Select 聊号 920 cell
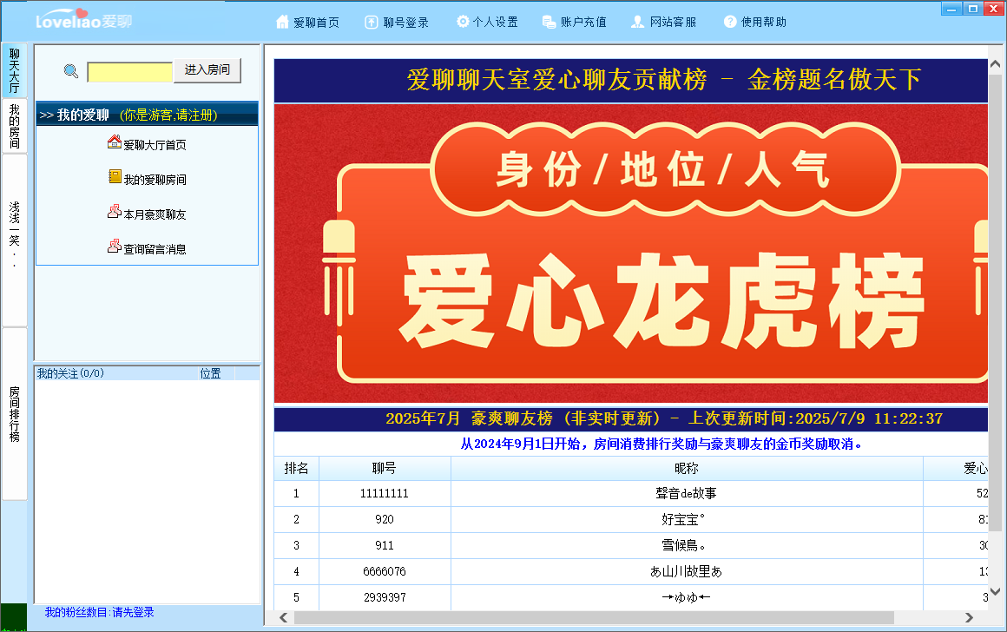This screenshot has width=1007, height=632. 384,519
